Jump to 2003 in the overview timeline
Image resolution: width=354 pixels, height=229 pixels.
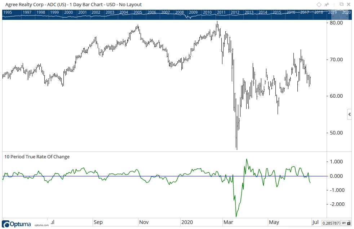pos(110,12)
